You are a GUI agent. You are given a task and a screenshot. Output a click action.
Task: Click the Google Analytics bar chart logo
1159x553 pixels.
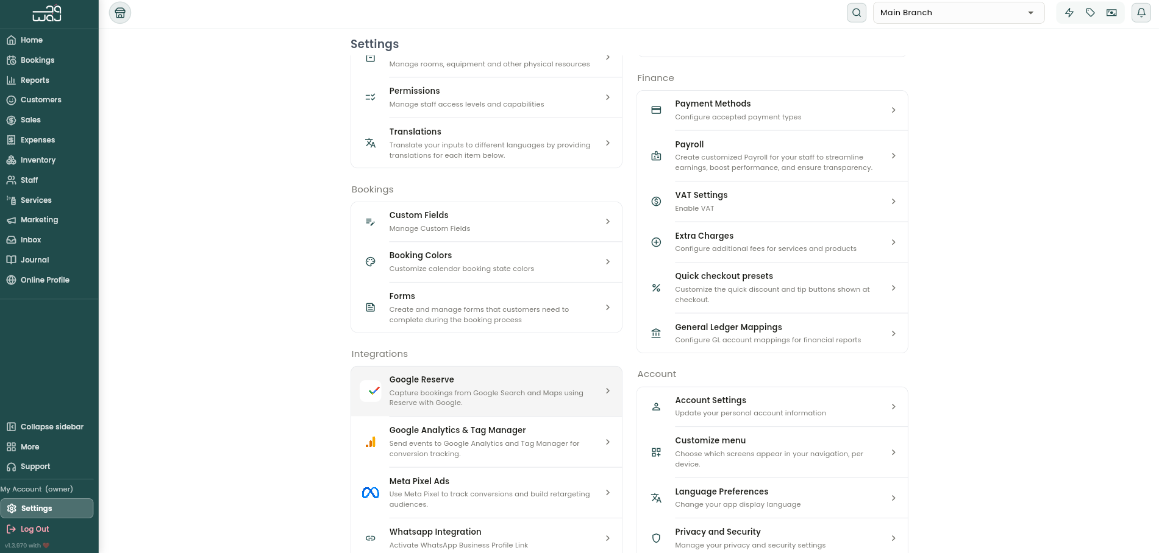371,442
